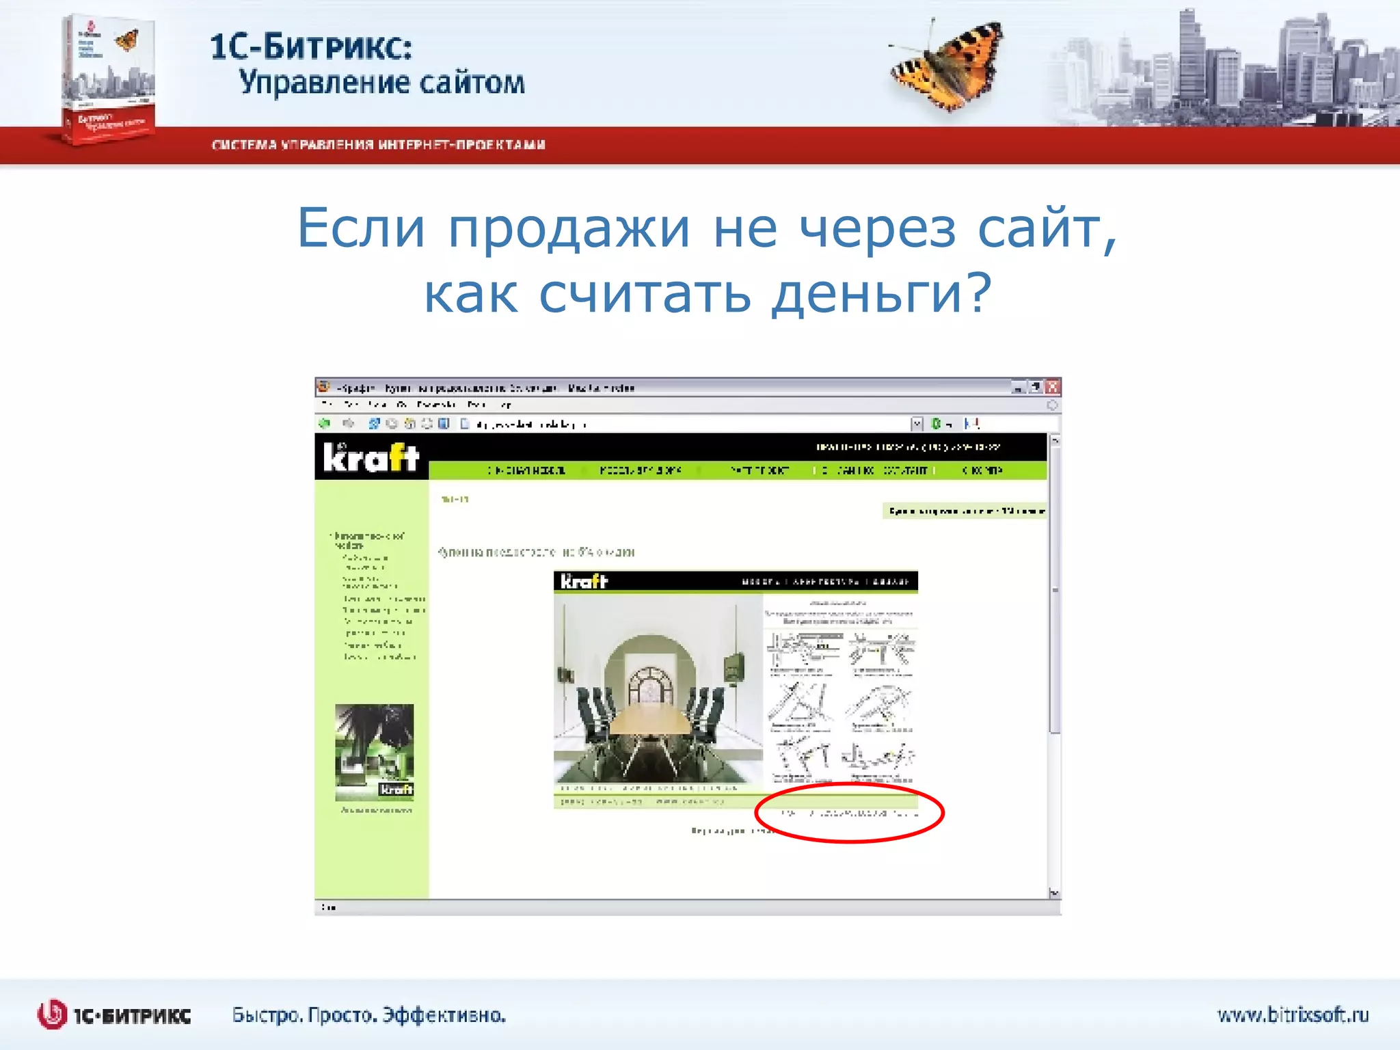Click the grey Forward arrow in browser toolbar

tap(348, 423)
